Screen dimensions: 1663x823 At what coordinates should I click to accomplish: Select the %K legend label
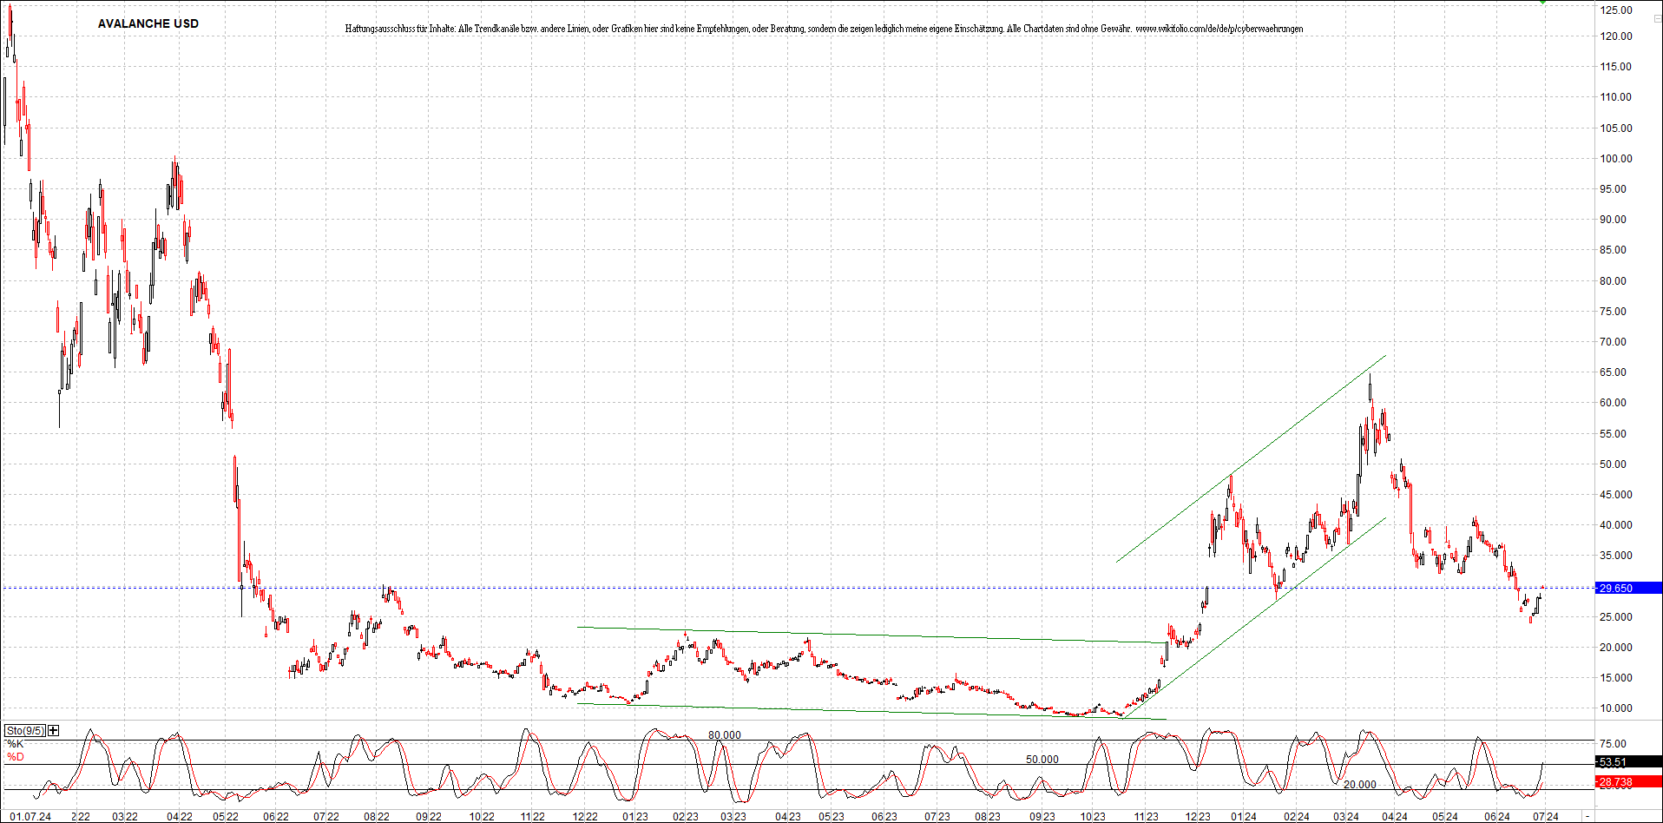[15, 744]
